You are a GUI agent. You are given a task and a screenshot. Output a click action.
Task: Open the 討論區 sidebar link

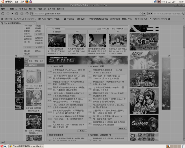tap(38, 28)
